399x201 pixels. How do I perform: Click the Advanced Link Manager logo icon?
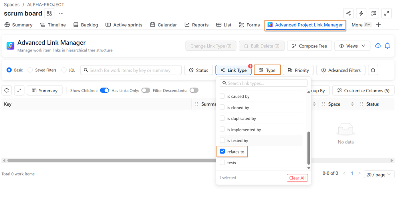tap(10, 46)
